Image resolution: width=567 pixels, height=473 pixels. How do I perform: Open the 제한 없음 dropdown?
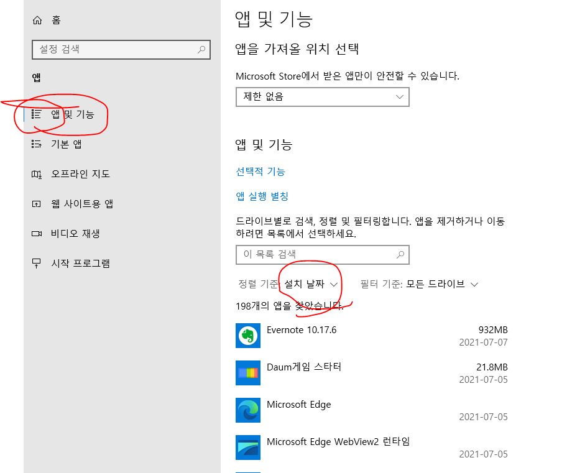(x=323, y=97)
